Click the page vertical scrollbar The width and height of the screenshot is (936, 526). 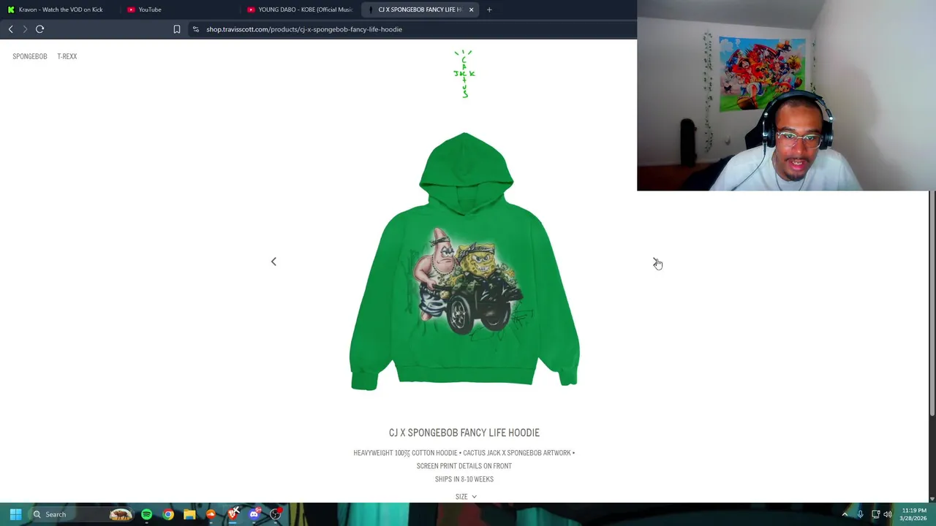click(x=932, y=303)
